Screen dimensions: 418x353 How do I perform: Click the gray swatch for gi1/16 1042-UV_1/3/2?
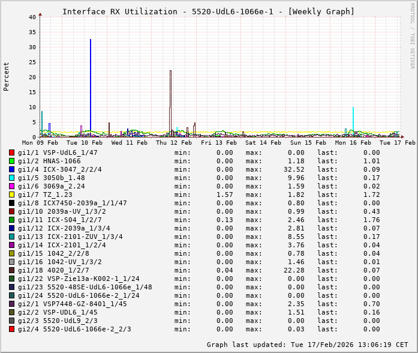[x=11, y=262]
